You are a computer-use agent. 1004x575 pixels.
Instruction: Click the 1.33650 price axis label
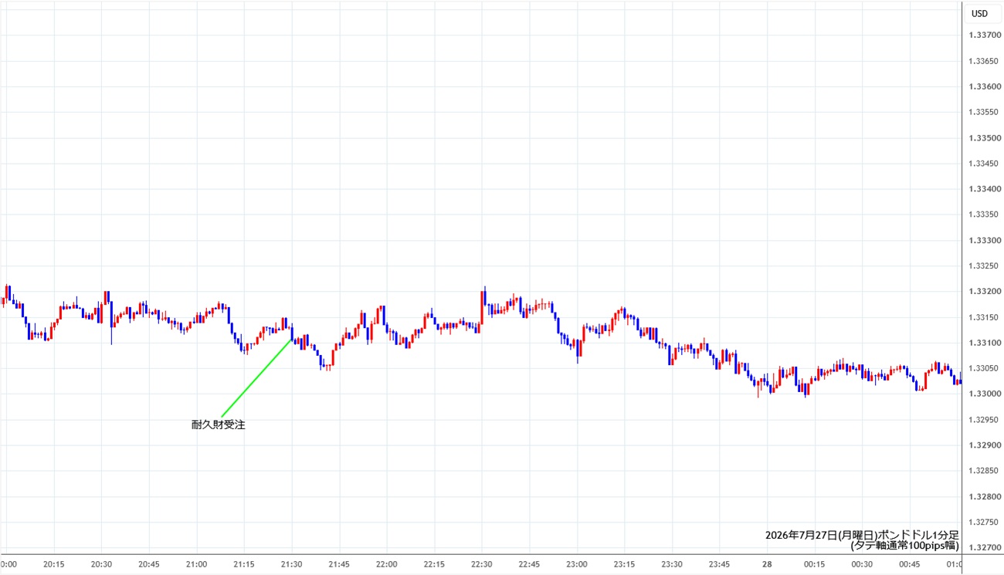click(984, 61)
